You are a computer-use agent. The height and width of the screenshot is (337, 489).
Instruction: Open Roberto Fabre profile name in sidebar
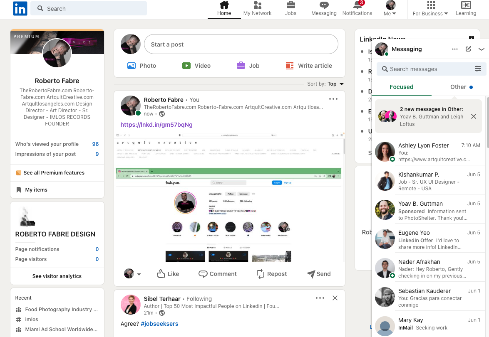tap(57, 81)
